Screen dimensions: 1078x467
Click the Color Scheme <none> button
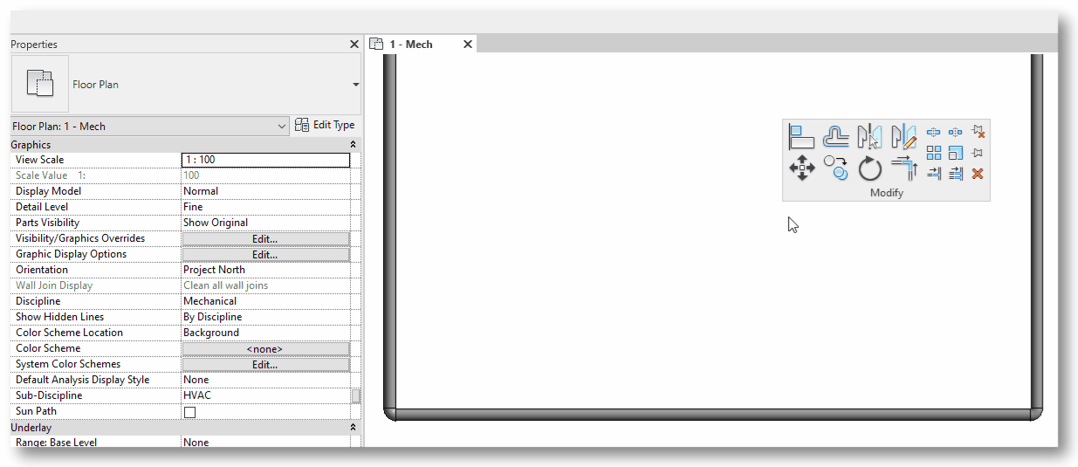click(x=265, y=348)
